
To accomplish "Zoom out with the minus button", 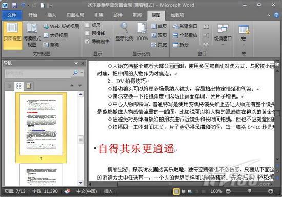I will click(x=228, y=191).
